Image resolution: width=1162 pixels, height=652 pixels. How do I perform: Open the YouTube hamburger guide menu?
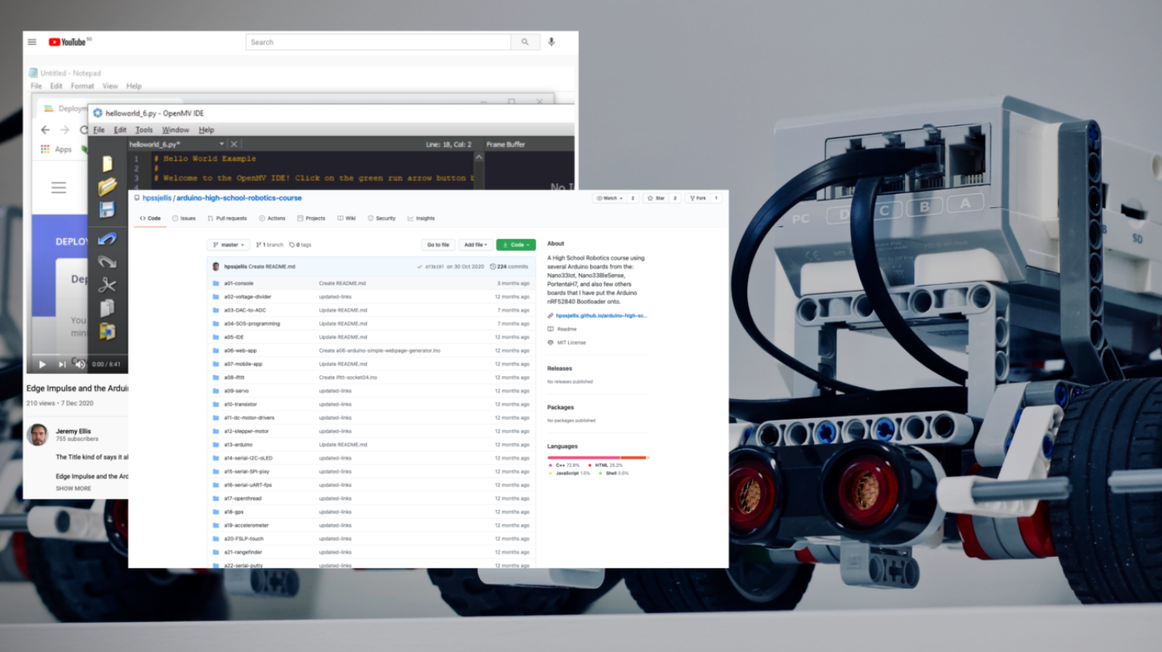pyautogui.click(x=32, y=42)
